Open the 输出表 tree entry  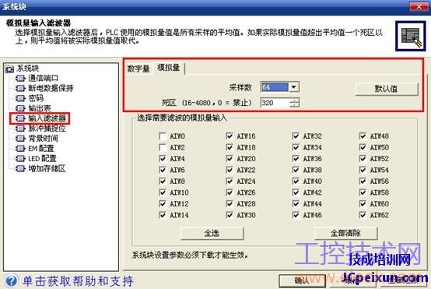40,108
